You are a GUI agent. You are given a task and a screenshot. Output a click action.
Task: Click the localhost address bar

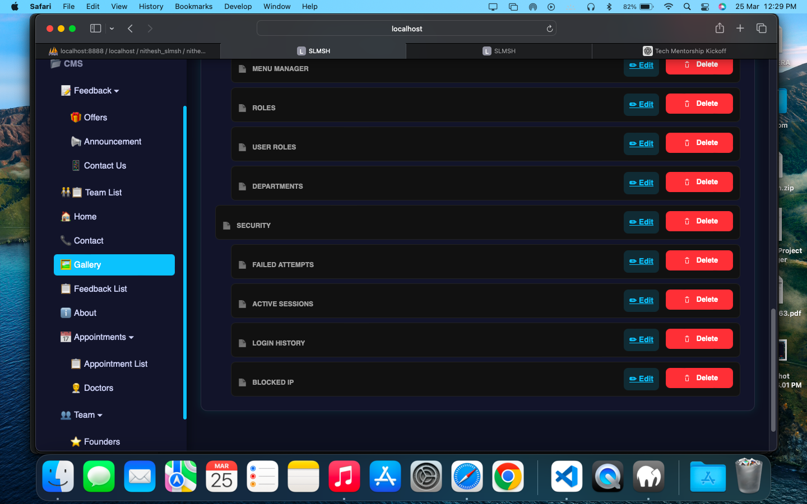(x=406, y=29)
